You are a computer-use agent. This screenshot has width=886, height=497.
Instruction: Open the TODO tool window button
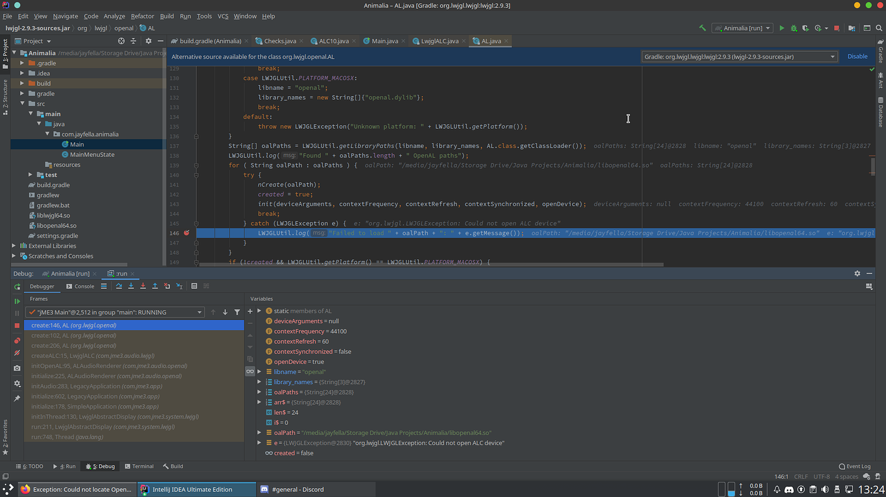tap(29, 466)
